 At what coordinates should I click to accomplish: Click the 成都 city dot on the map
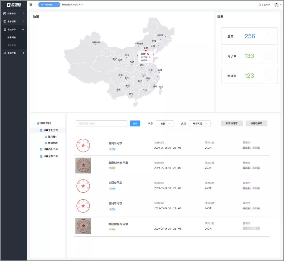pos(121,77)
